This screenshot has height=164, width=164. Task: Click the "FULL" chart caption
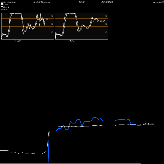[x=72, y=41]
